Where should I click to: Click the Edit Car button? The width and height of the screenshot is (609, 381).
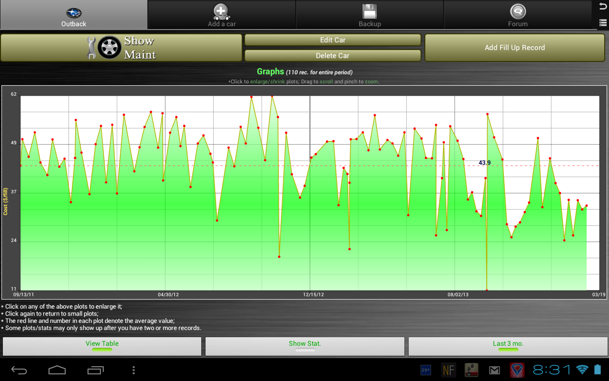click(x=333, y=40)
